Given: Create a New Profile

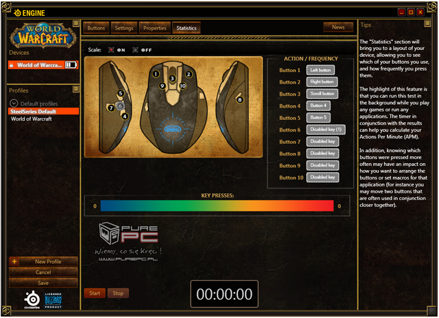Looking at the screenshot, I should click(x=48, y=262).
